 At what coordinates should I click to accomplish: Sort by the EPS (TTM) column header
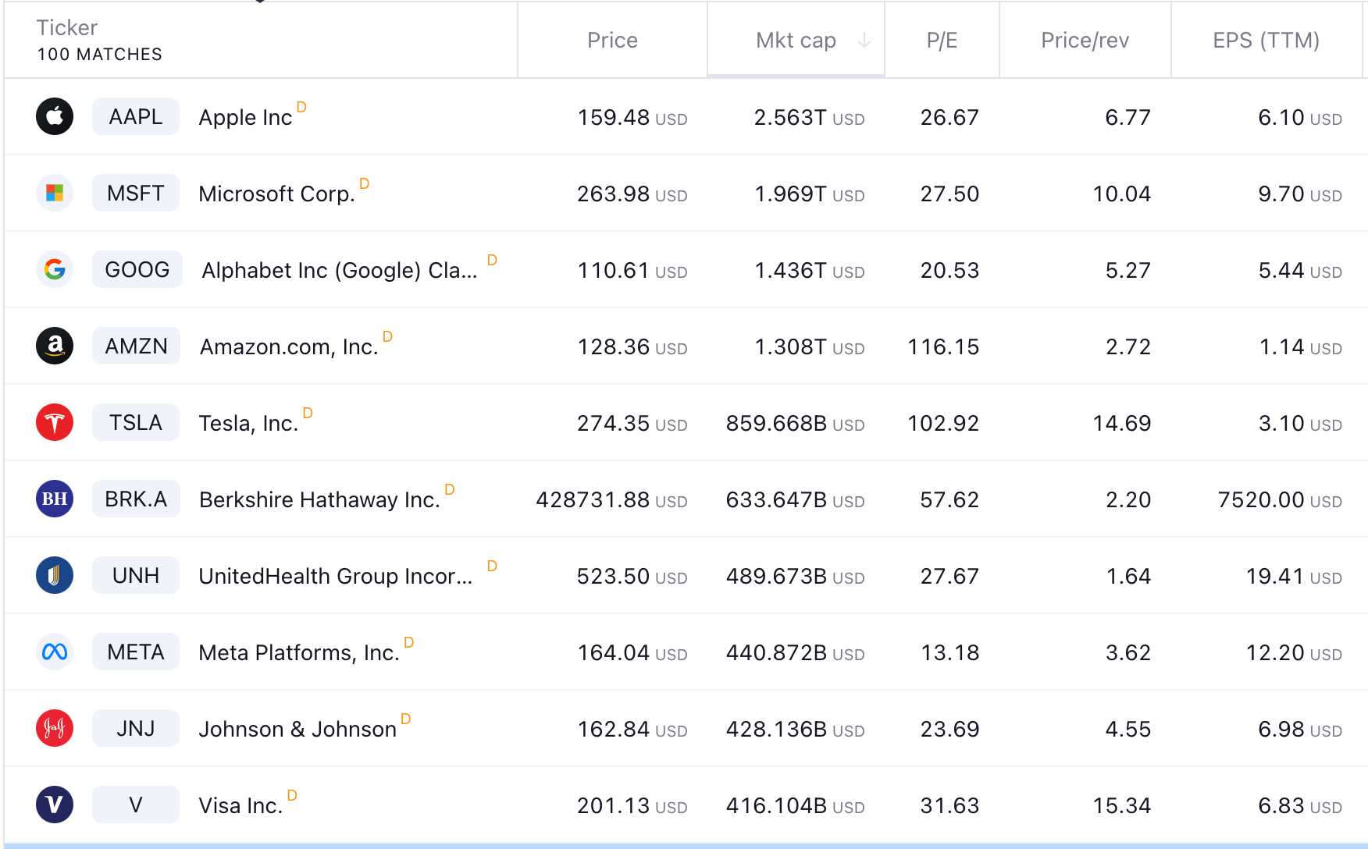point(1266,41)
